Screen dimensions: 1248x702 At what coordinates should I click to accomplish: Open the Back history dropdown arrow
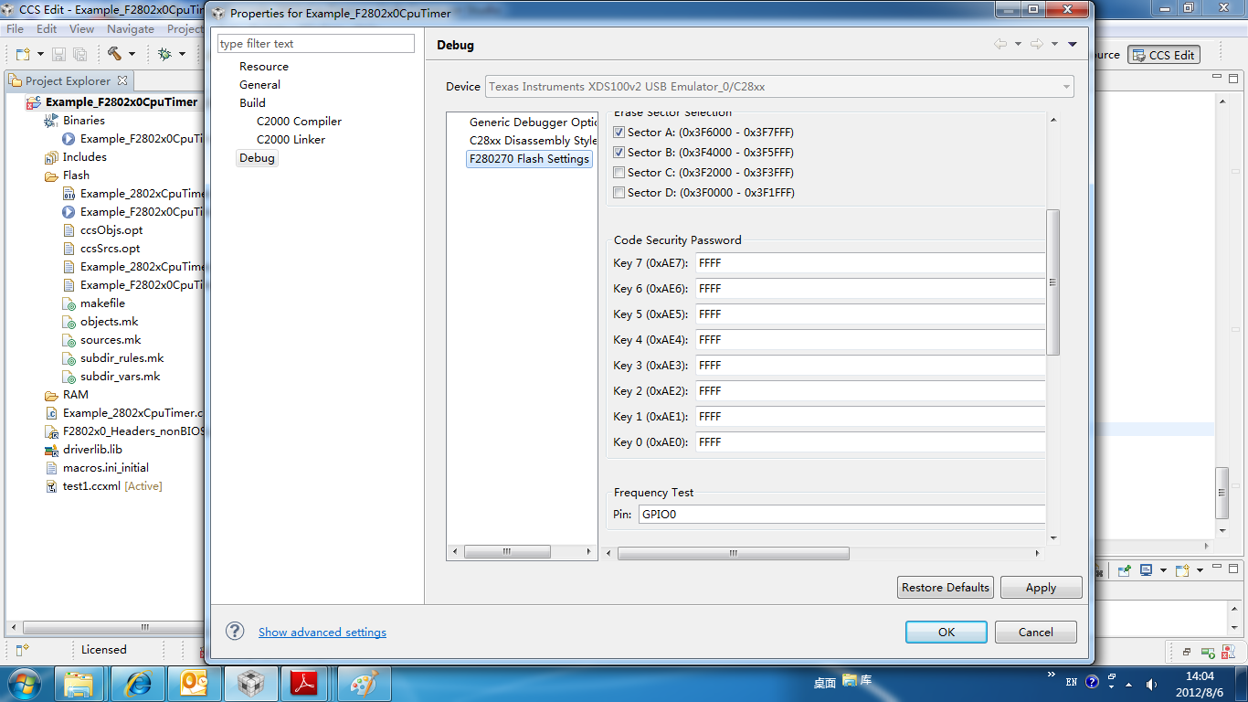click(1018, 44)
